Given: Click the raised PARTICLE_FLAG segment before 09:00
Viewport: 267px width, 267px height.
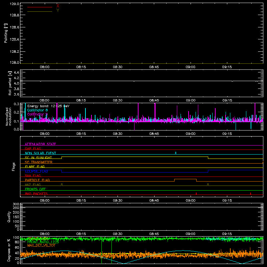Looking at the screenshot, I should point(185,179).
